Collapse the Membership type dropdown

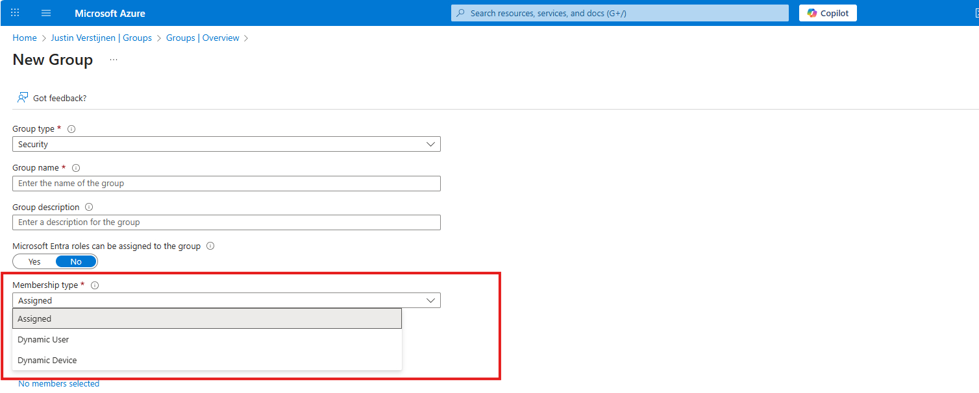coord(227,300)
